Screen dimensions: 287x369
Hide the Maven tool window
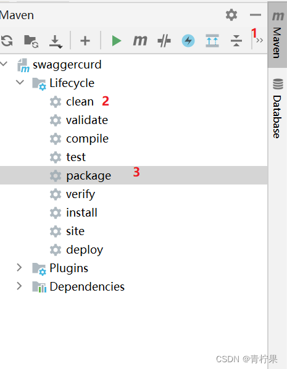tap(256, 15)
